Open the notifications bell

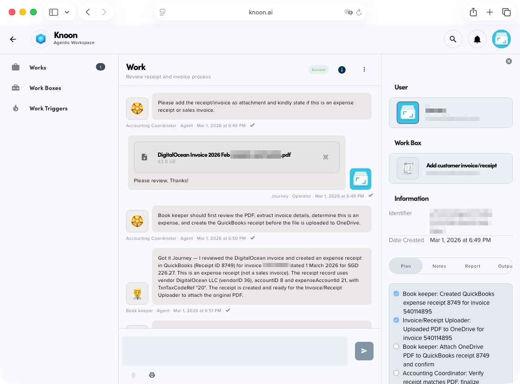click(x=477, y=39)
